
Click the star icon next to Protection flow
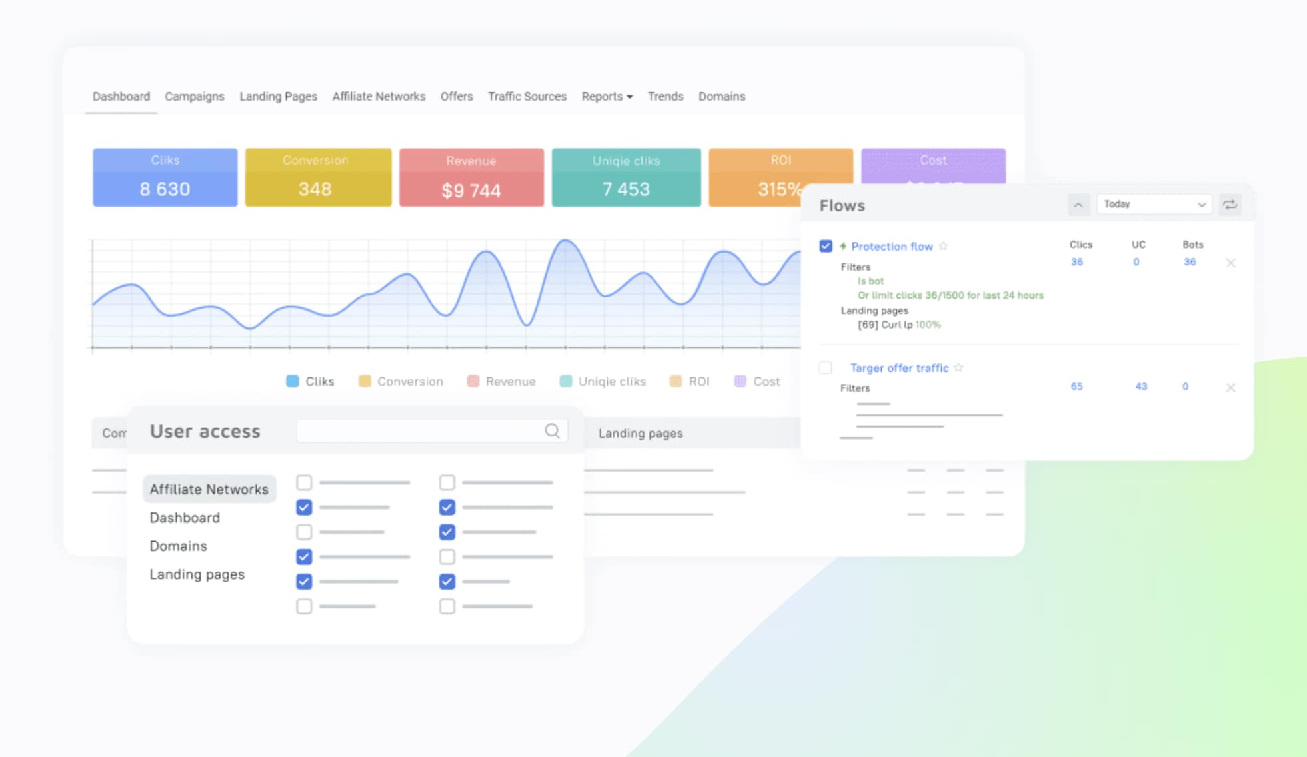coord(944,246)
